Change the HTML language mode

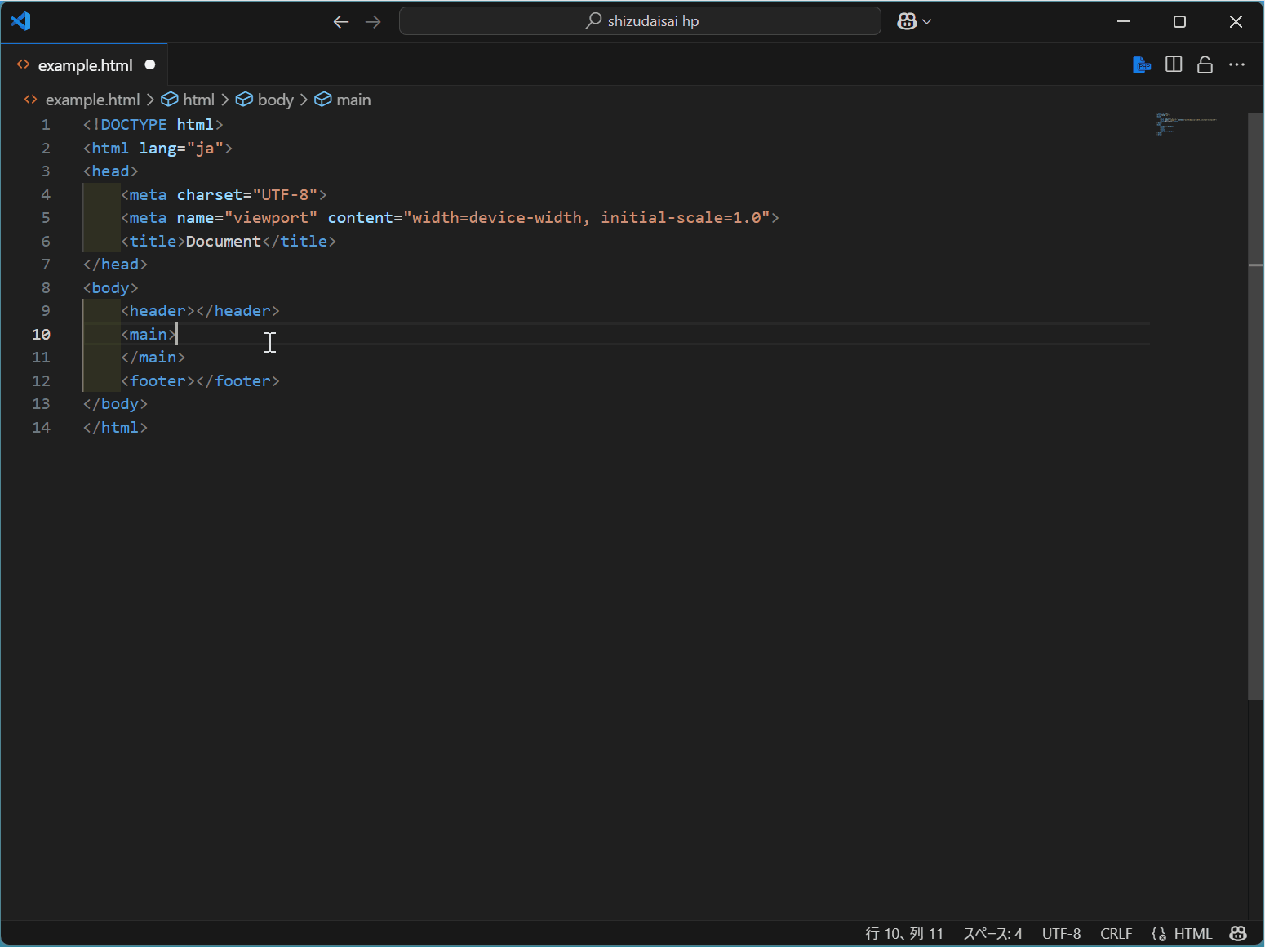tap(1192, 933)
